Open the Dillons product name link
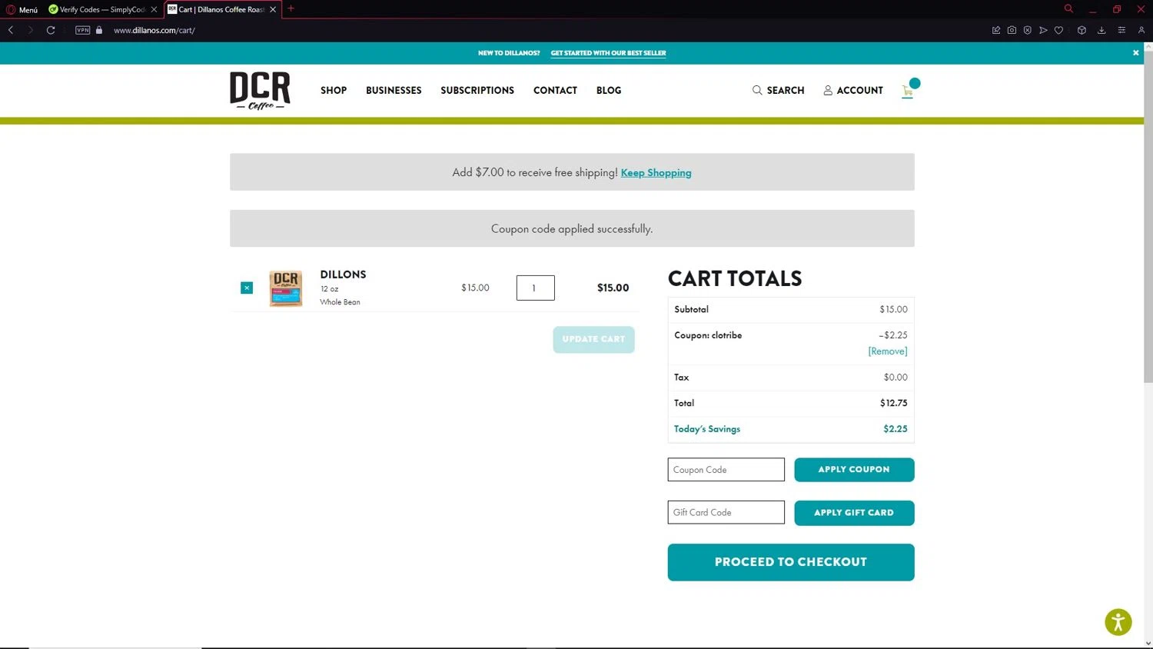Viewport: 1153px width, 649px height. point(343,275)
